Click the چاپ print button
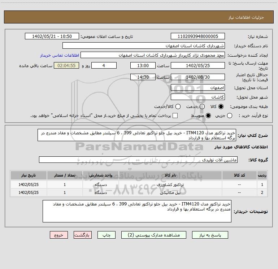 [x=107, y=235]
